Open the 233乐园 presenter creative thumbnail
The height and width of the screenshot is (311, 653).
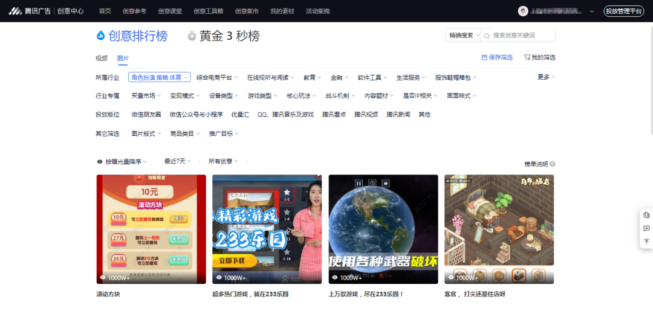coord(267,229)
